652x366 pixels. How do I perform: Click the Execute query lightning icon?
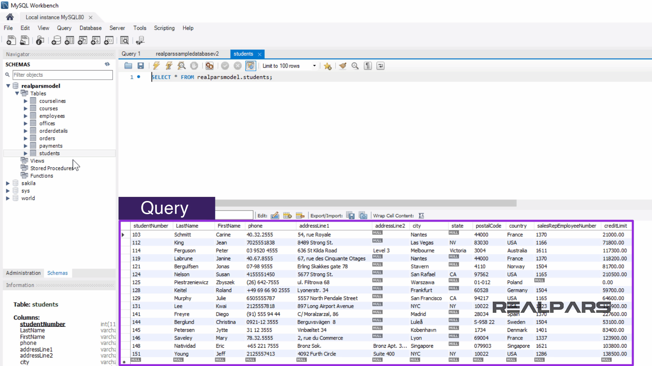click(x=156, y=66)
